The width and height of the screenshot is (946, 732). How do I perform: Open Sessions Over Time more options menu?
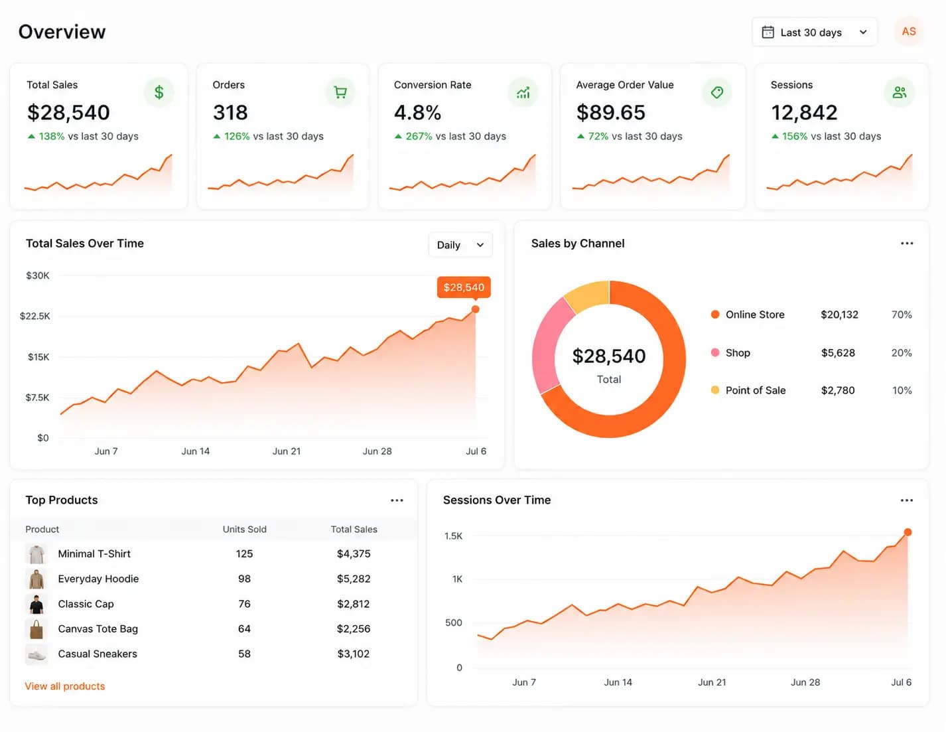pos(907,500)
